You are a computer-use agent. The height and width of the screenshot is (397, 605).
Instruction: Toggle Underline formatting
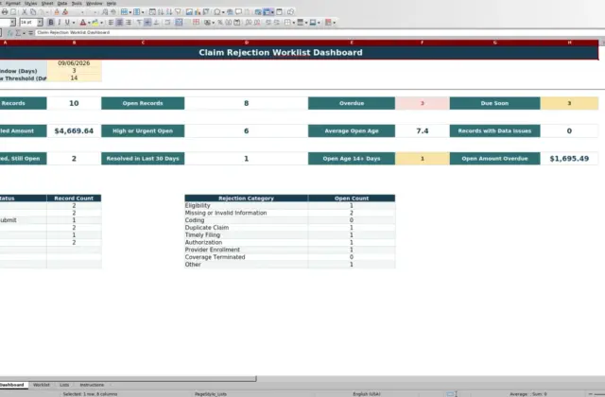pyautogui.click(x=67, y=23)
